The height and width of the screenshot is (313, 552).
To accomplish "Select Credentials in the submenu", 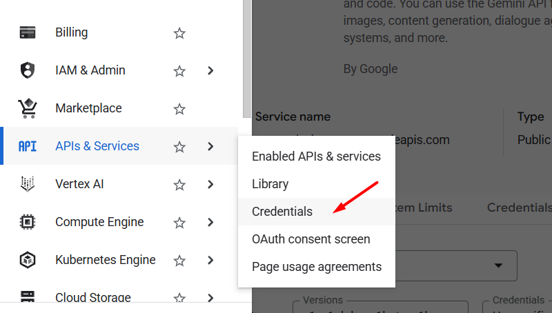I will click(317, 212).
